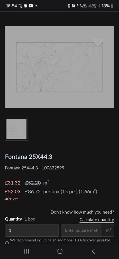Focus the Enter square metres input field
The image size is (119, 259).
(81, 230)
